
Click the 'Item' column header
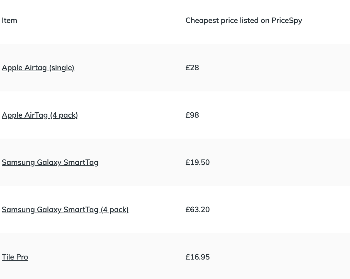coord(9,20)
